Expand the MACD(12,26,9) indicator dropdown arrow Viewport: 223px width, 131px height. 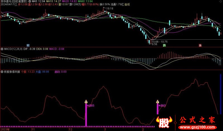coord(2,49)
